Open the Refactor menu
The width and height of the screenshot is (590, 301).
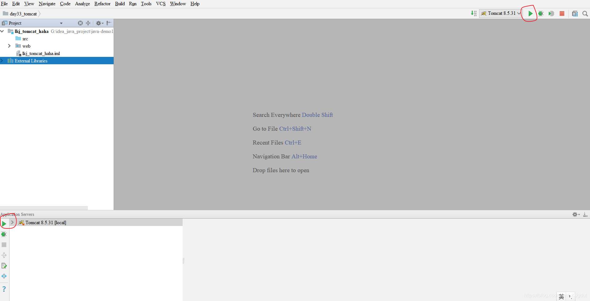[x=102, y=4]
